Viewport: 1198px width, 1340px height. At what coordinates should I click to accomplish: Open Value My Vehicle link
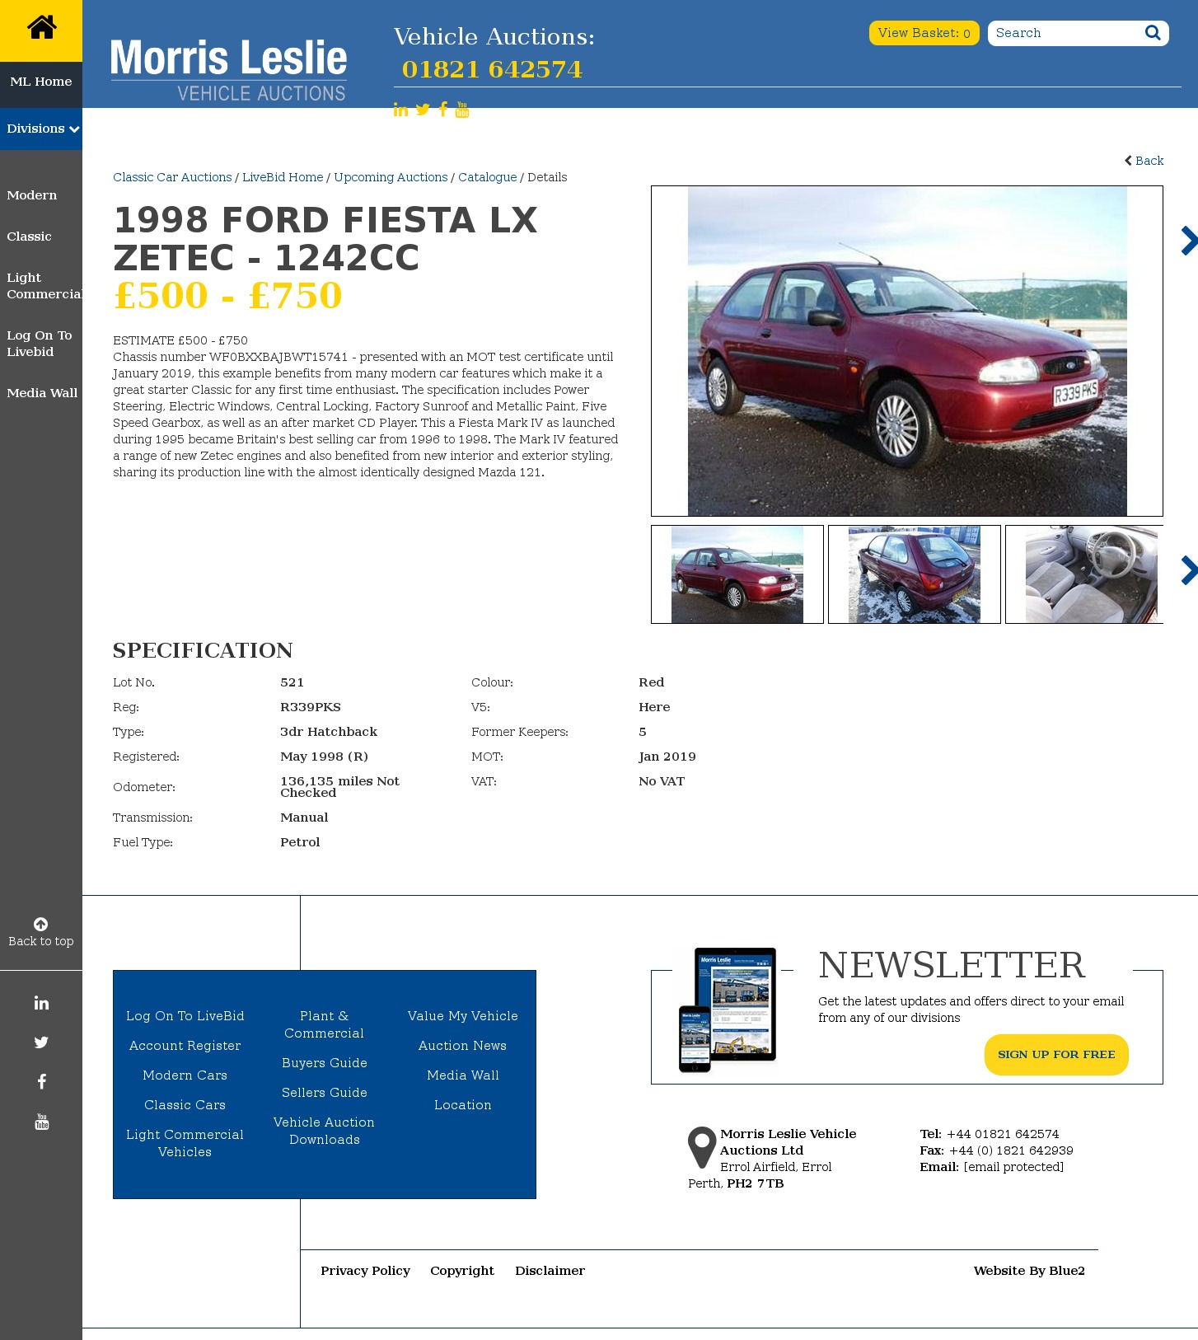[463, 1016]
